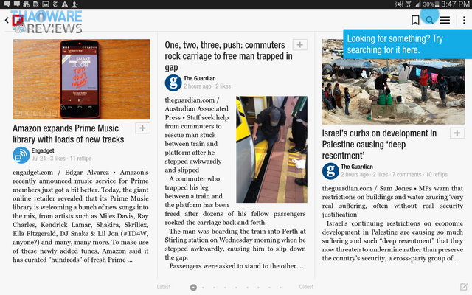Tap the compose edit icon
The image size is (472, 295).
click(464, 287)
